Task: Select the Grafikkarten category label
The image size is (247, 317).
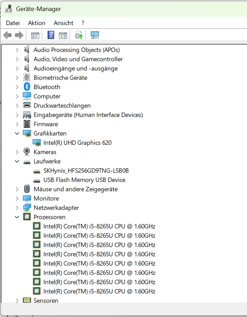Action: tap(50, 134)
